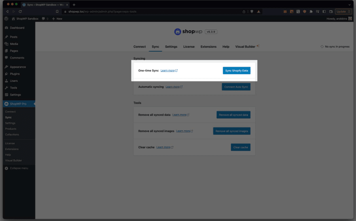Open Plugins in the admin sidebar
The height and width of the screenshot is (221, 356).
point(15,74)
